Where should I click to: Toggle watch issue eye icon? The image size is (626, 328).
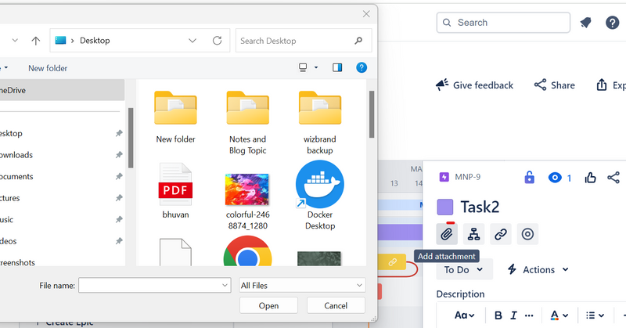pyautogui.click(x=555, y=178)
